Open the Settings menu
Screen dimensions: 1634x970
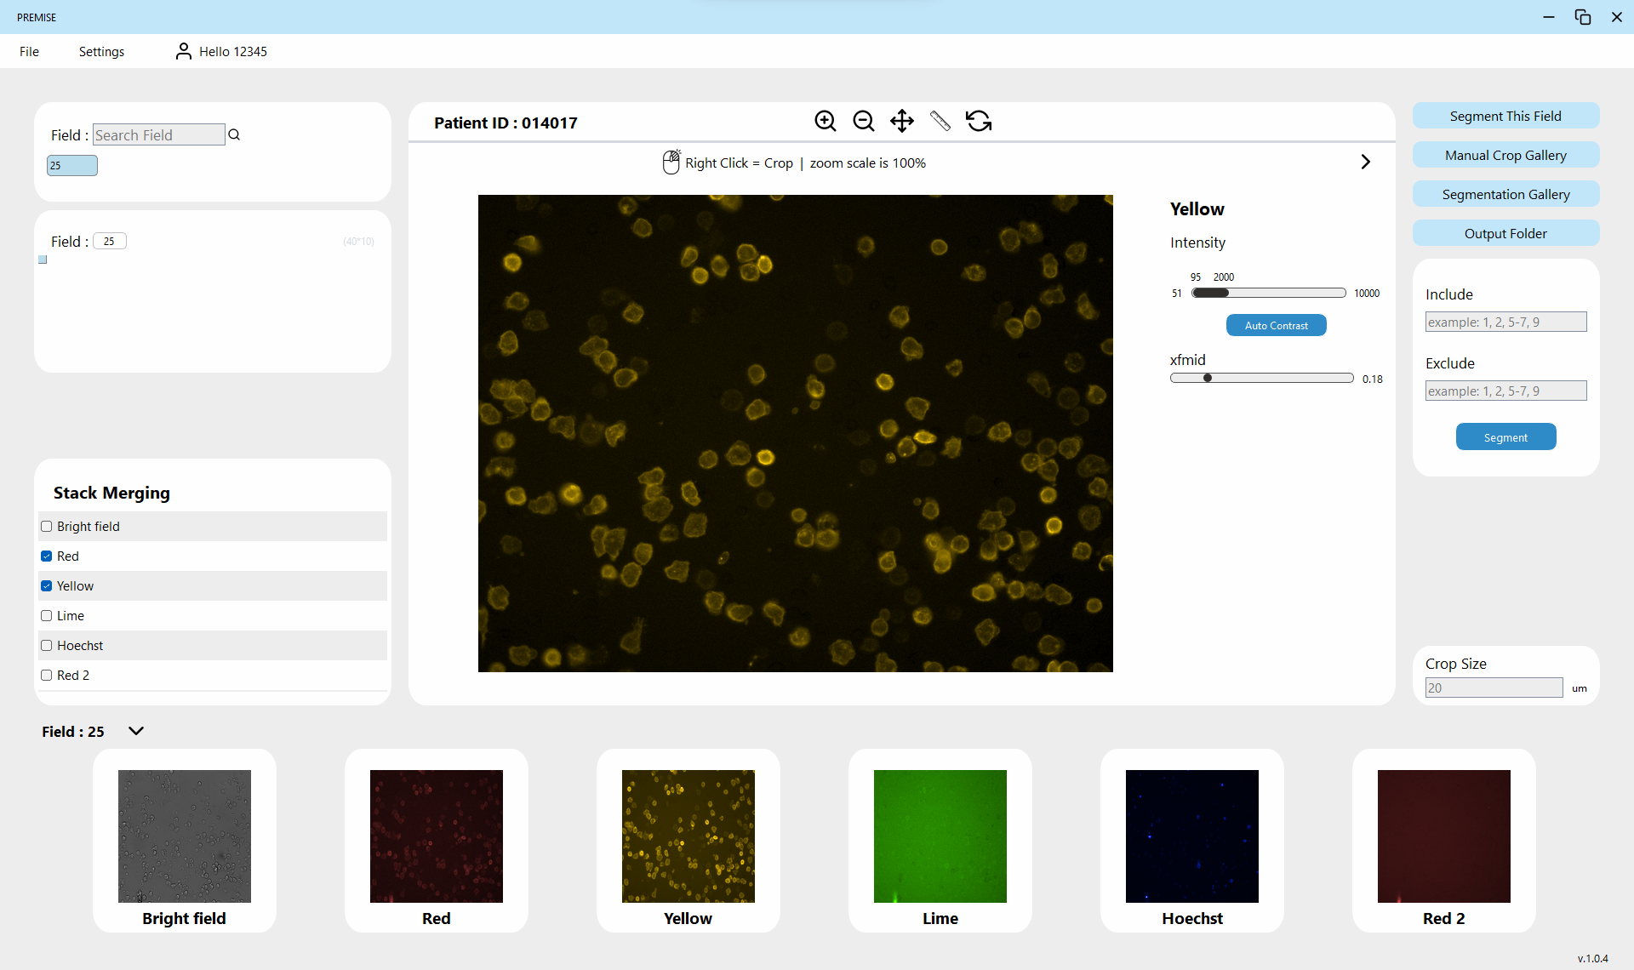101,52
